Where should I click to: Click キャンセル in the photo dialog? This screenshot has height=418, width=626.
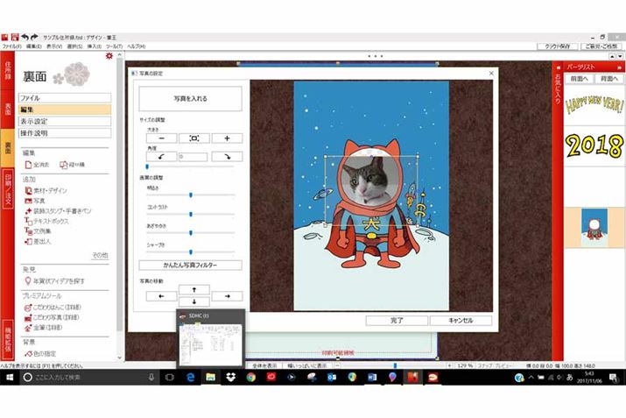[461, 321]
